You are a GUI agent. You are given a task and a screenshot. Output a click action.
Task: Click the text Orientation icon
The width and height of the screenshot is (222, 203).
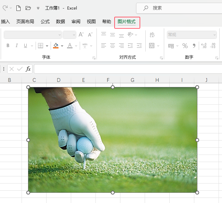130,34
